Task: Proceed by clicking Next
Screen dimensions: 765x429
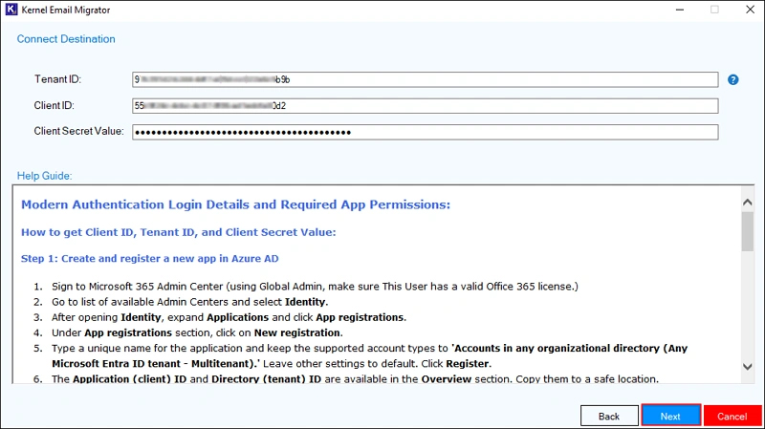Action: (x=671, y=416)
